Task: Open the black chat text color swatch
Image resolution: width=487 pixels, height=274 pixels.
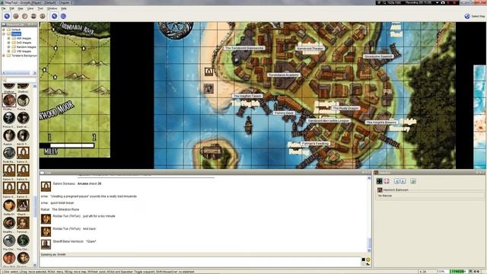Action: 364,260
